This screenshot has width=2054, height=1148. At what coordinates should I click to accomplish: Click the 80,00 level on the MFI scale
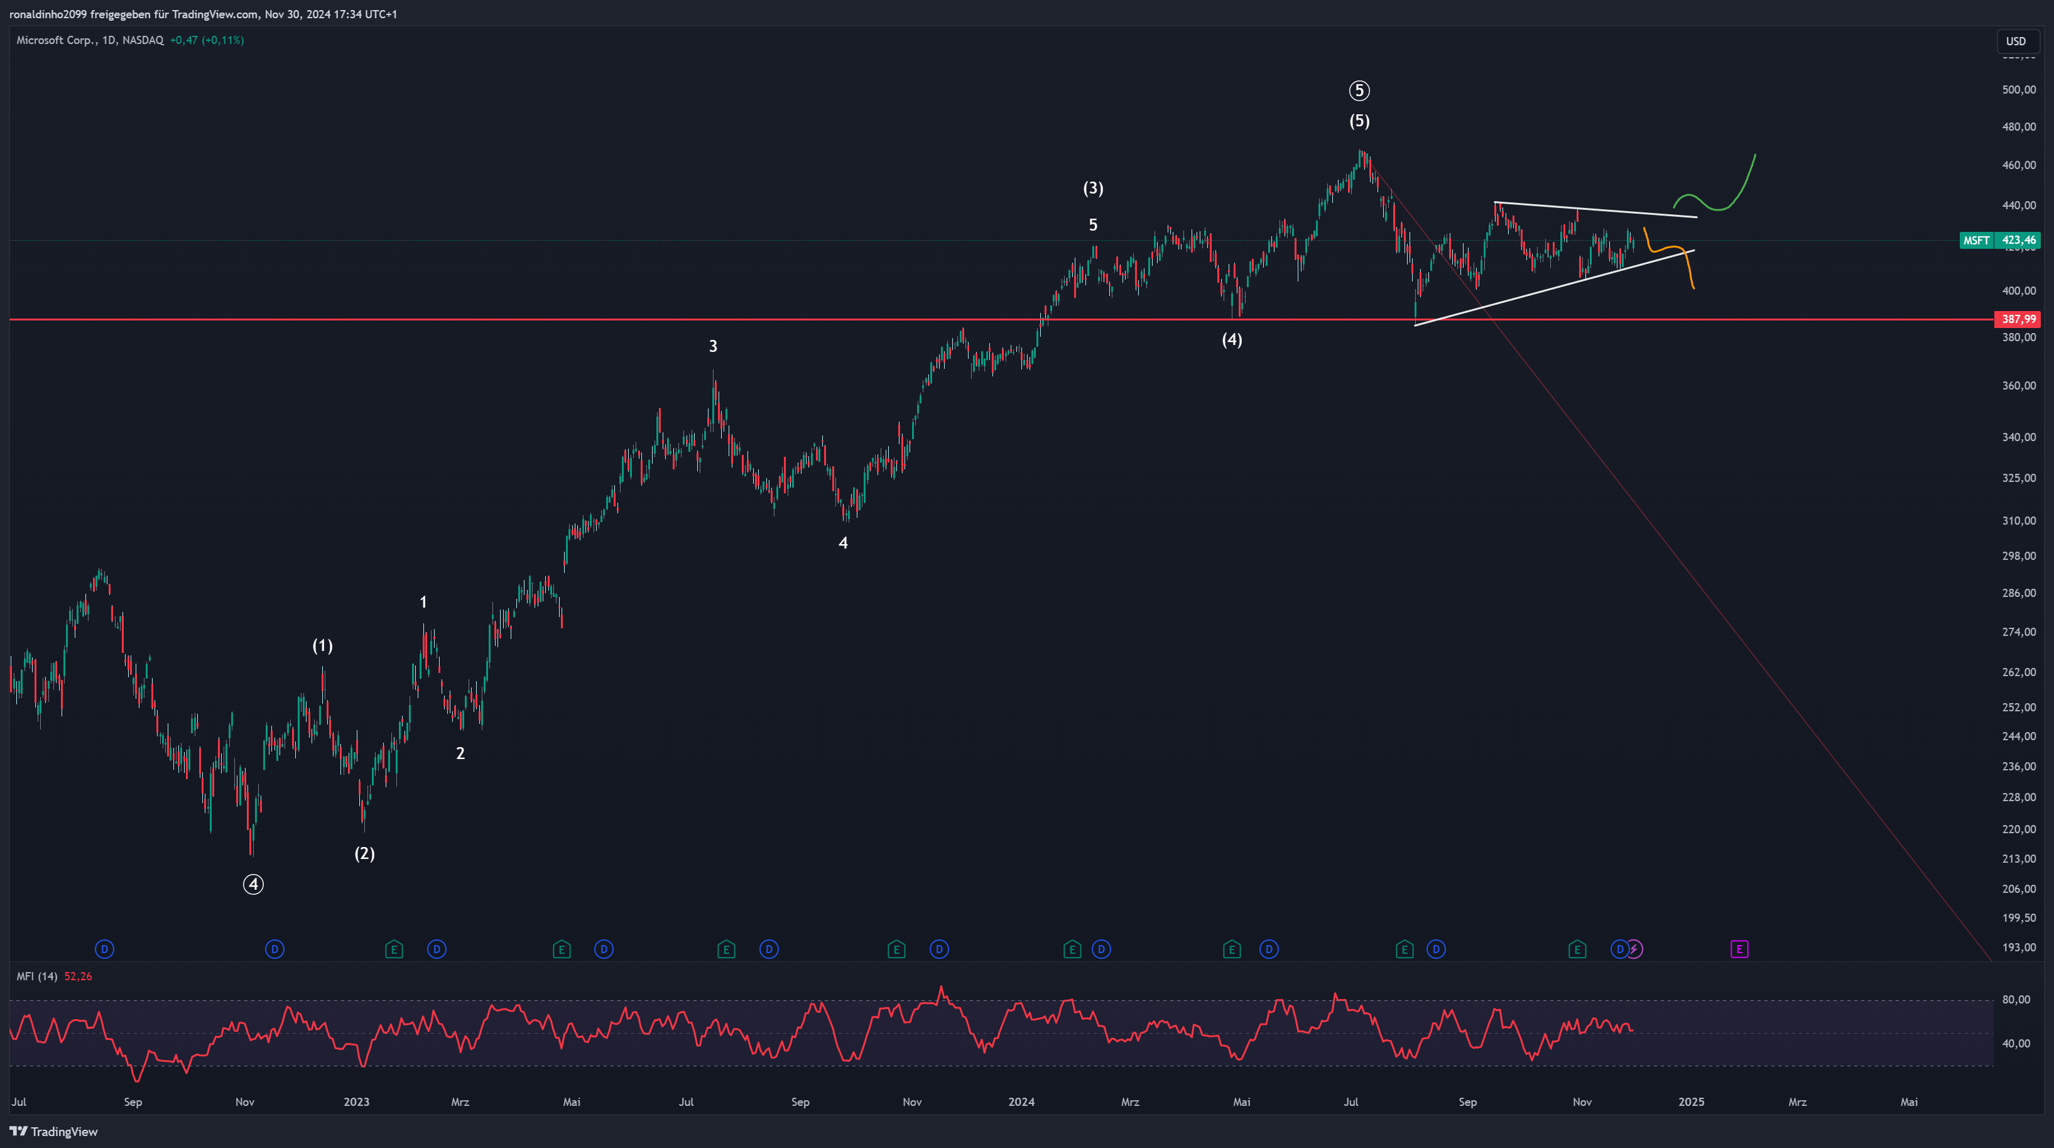tap(2016, 1000)
